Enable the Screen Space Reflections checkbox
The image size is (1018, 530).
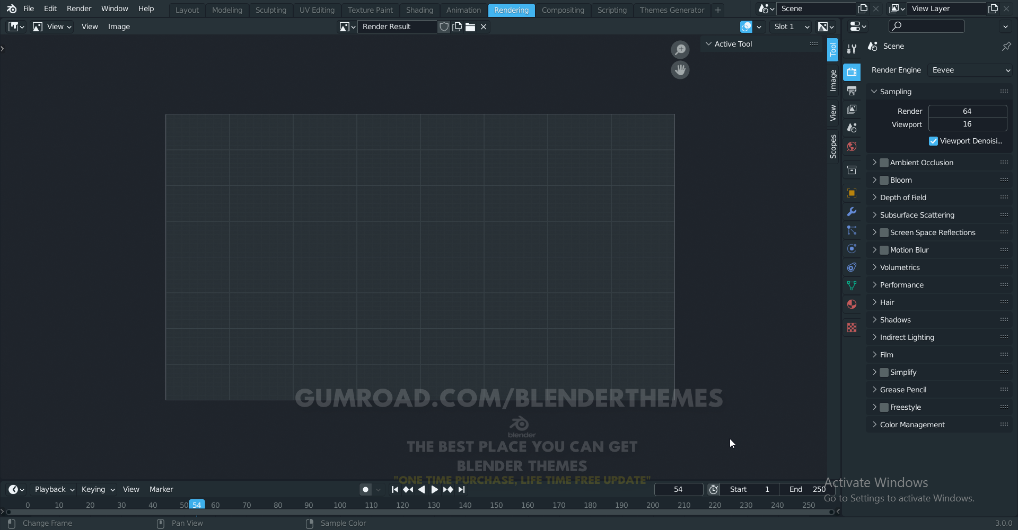point(884,233)
